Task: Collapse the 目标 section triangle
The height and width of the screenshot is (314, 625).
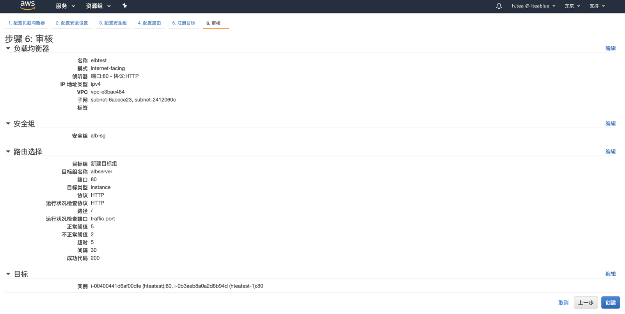Action: [8, 274]
